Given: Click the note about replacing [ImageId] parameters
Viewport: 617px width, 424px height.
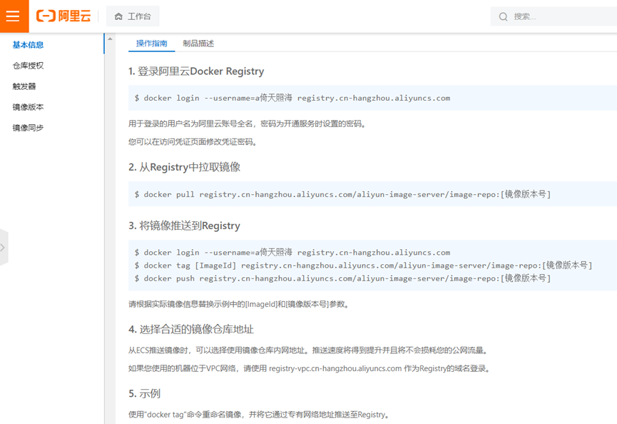Looking at the screenshot, I should click(x=239, y=304).
